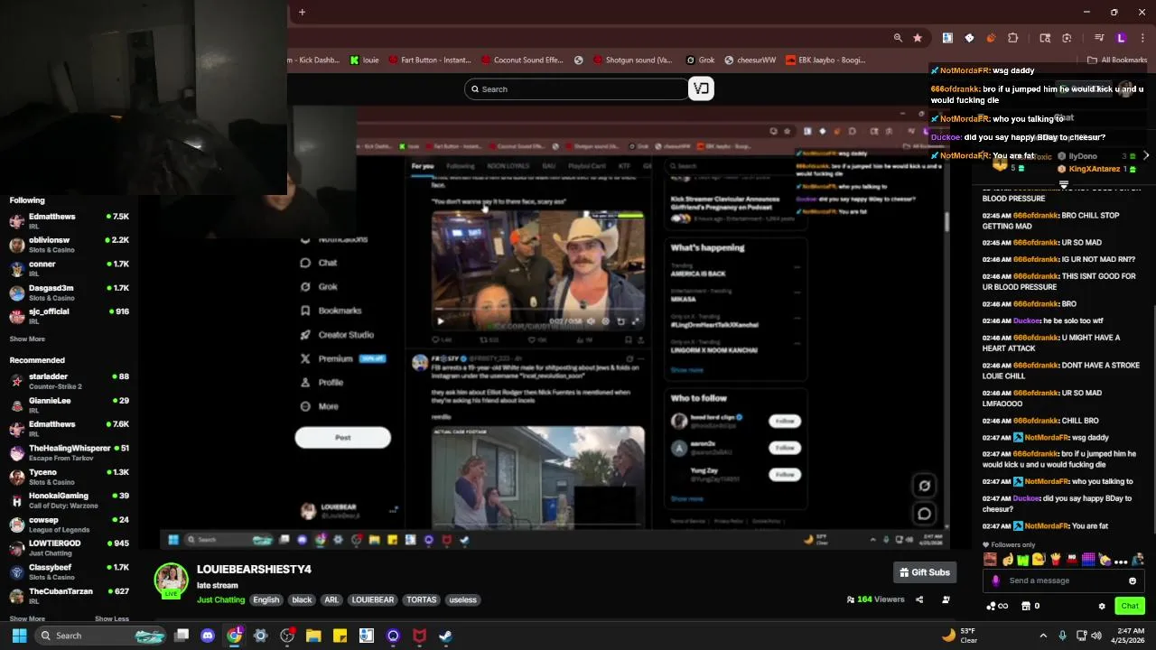This screenshot has height=650, width=1156.
Task: Open chat settings gear icon
Action: click(x=1101, y=606)
